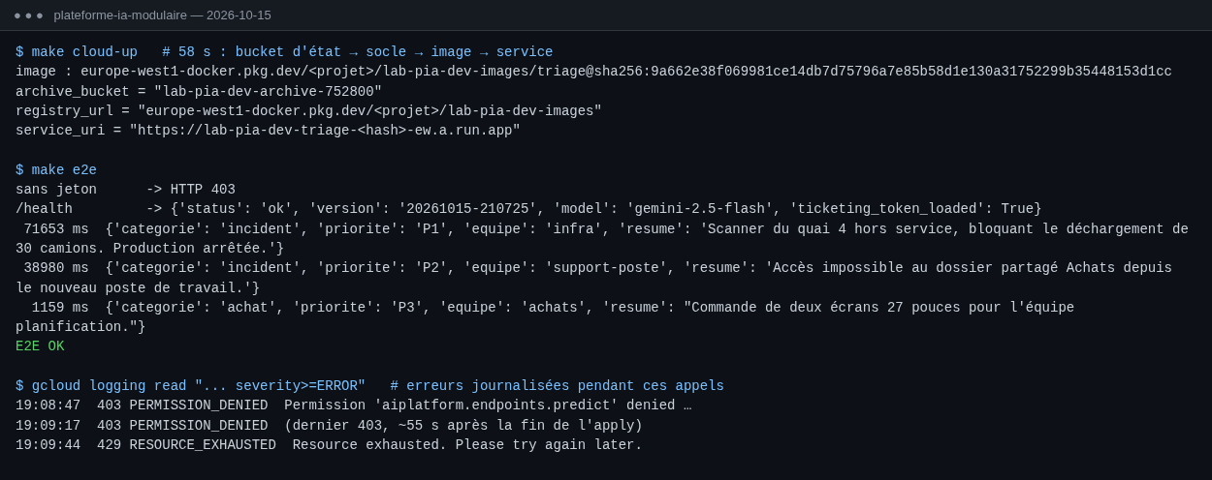Click the archive_bucket output line
The image size is (1212, 480).
(199, 92)
